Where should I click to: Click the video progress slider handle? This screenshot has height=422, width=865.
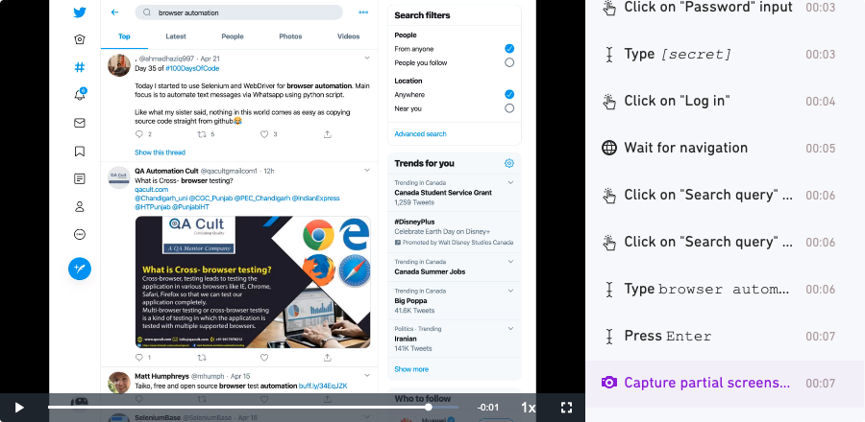click(x=428, y=408)
